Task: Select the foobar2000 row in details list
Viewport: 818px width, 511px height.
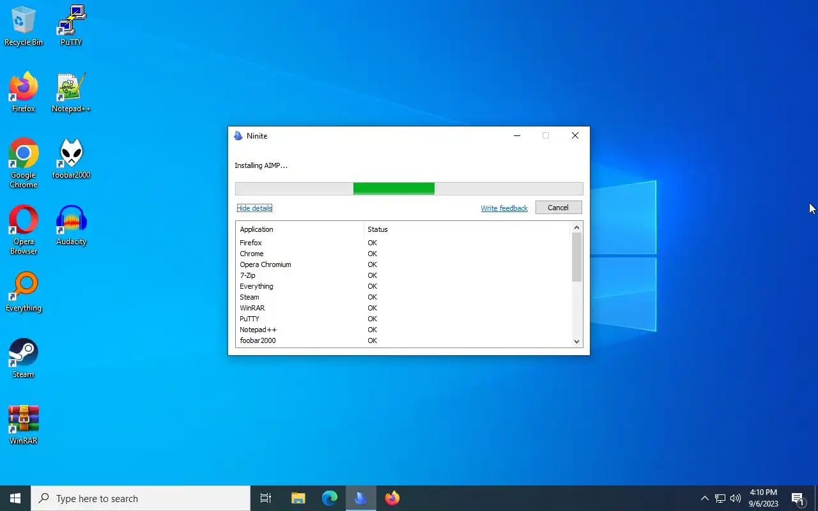Action: tap(403, 340)
